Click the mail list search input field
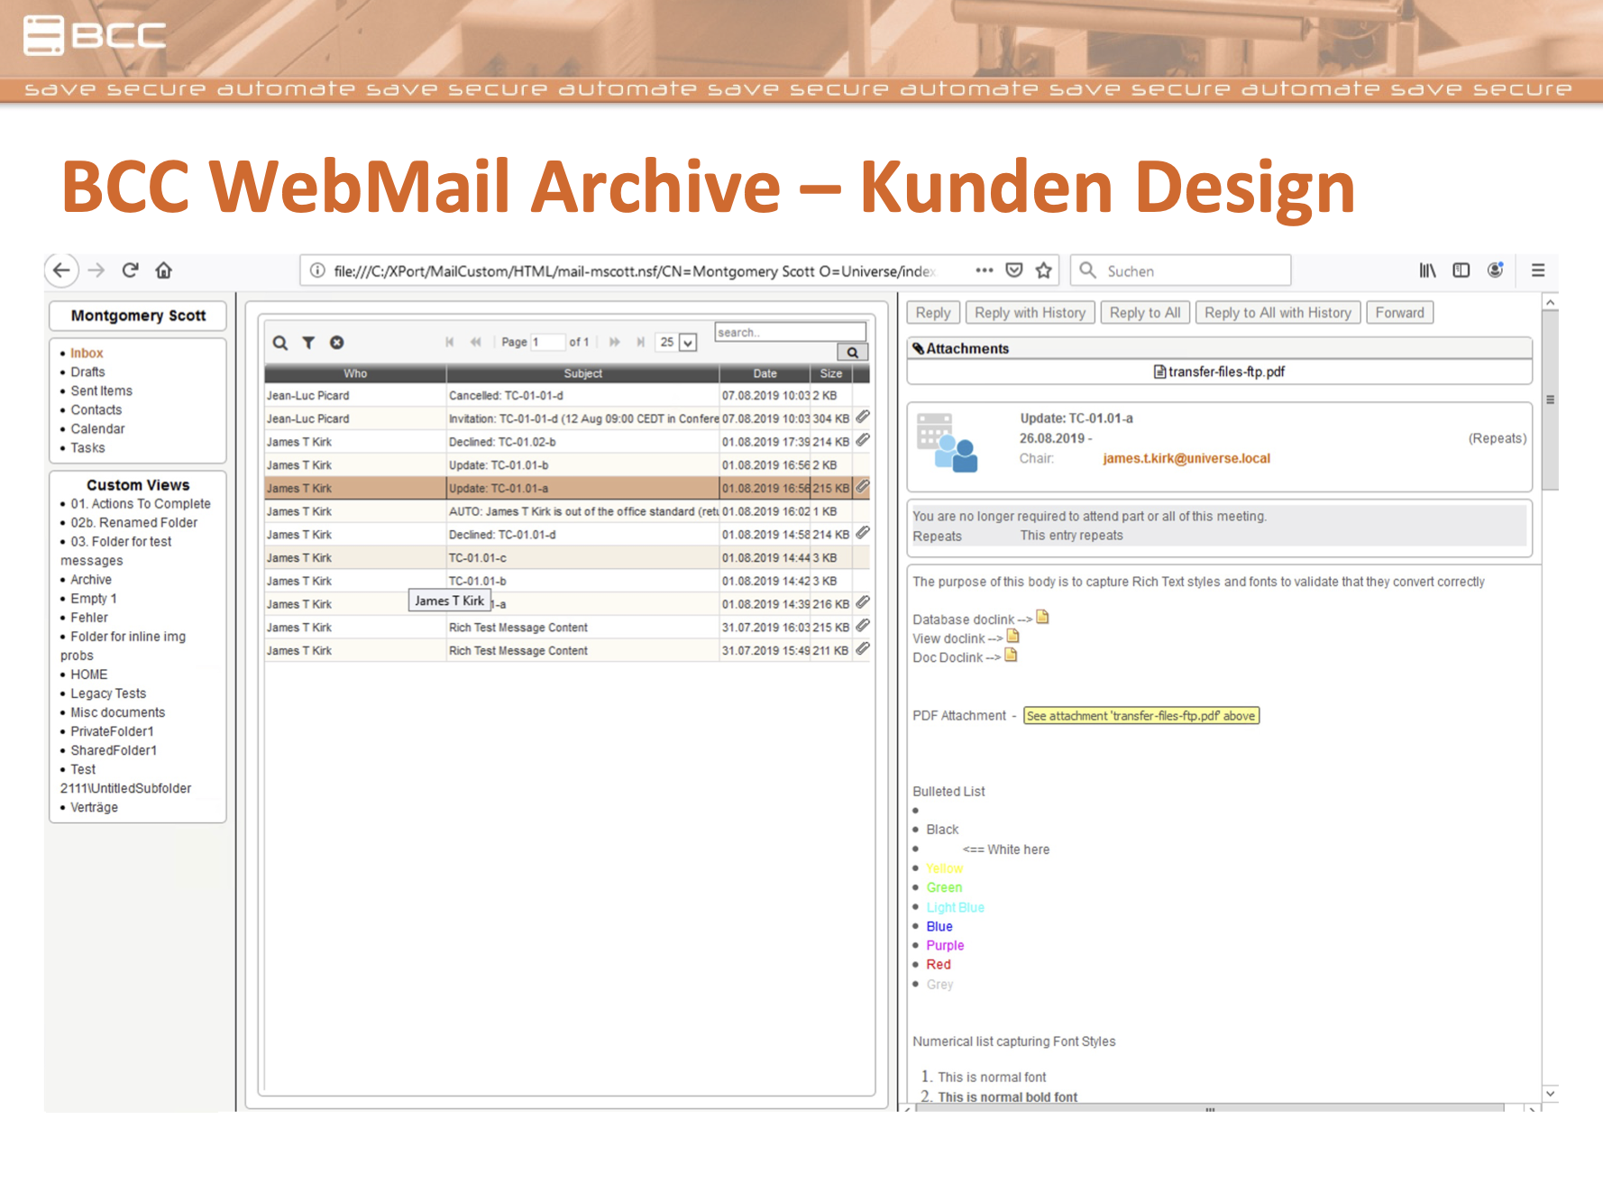Viewport: 1603px width, 1202px height. (790, 332)
